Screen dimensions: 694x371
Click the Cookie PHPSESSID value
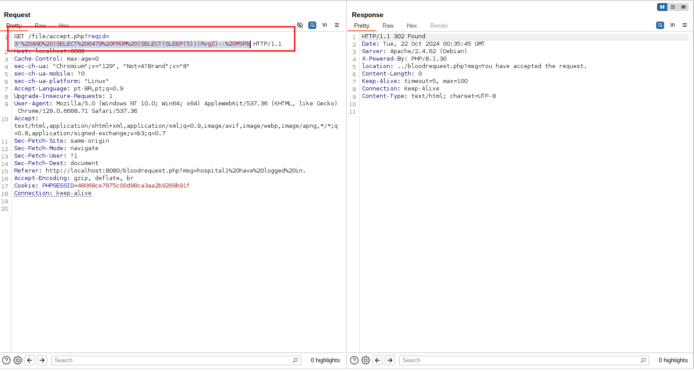tap(133, 186)
